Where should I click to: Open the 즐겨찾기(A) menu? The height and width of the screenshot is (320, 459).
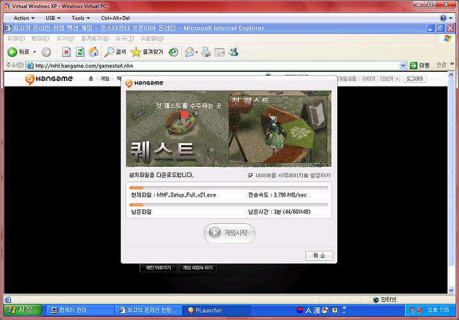click(95, 38)
